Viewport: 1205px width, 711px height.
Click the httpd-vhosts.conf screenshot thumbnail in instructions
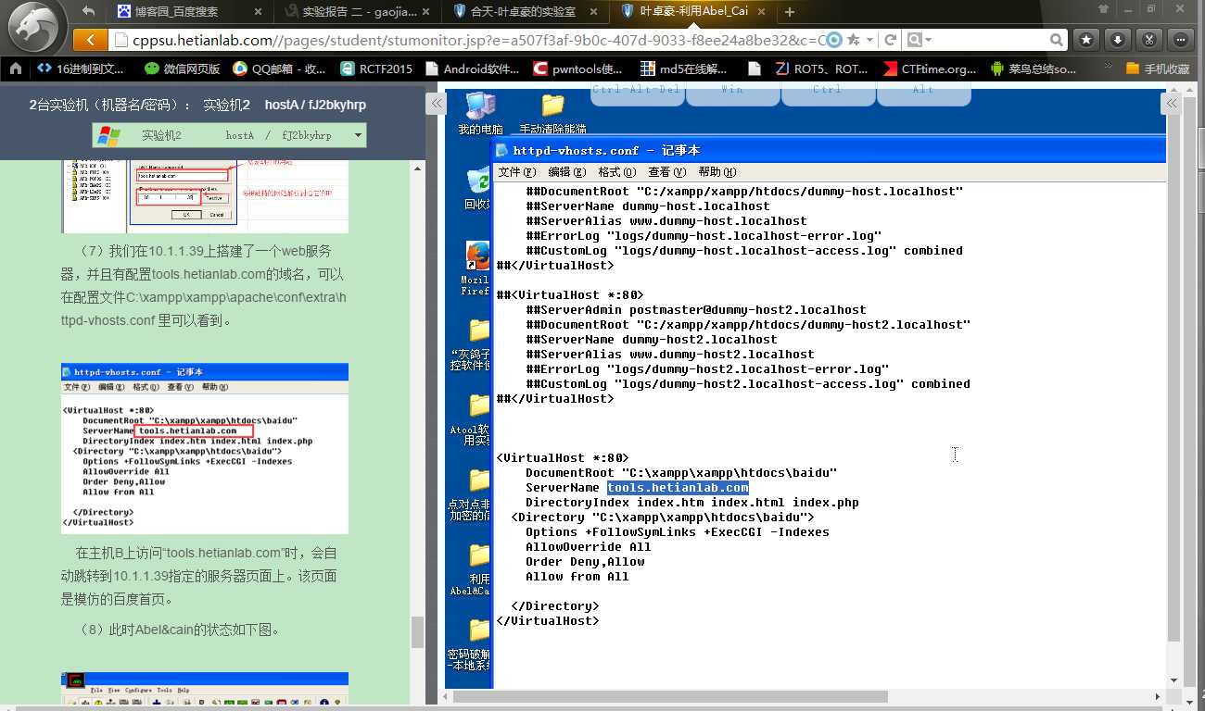click(205, 447)
